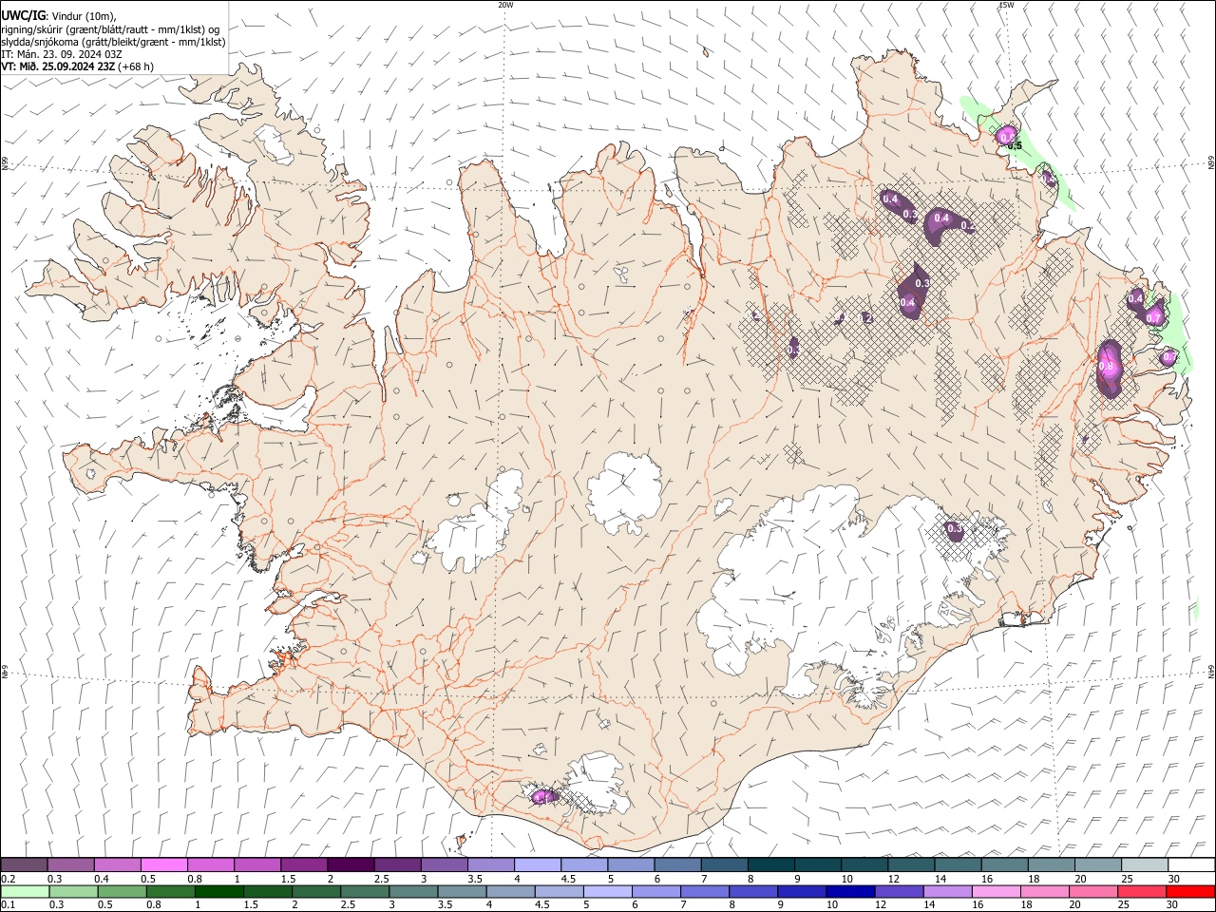The width and height of the screenshot is (1216, 912).
Task: Click the '(+68 h)' forecast offset
Action: tap(136, 66)
